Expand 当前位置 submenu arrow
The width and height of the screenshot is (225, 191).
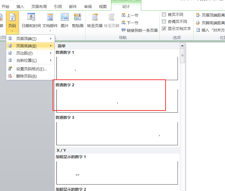click(x=51, y=60)
